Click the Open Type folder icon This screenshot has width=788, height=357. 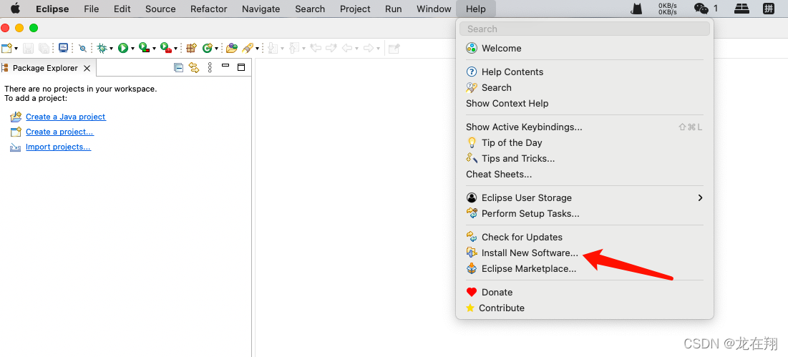coord(232,48)
